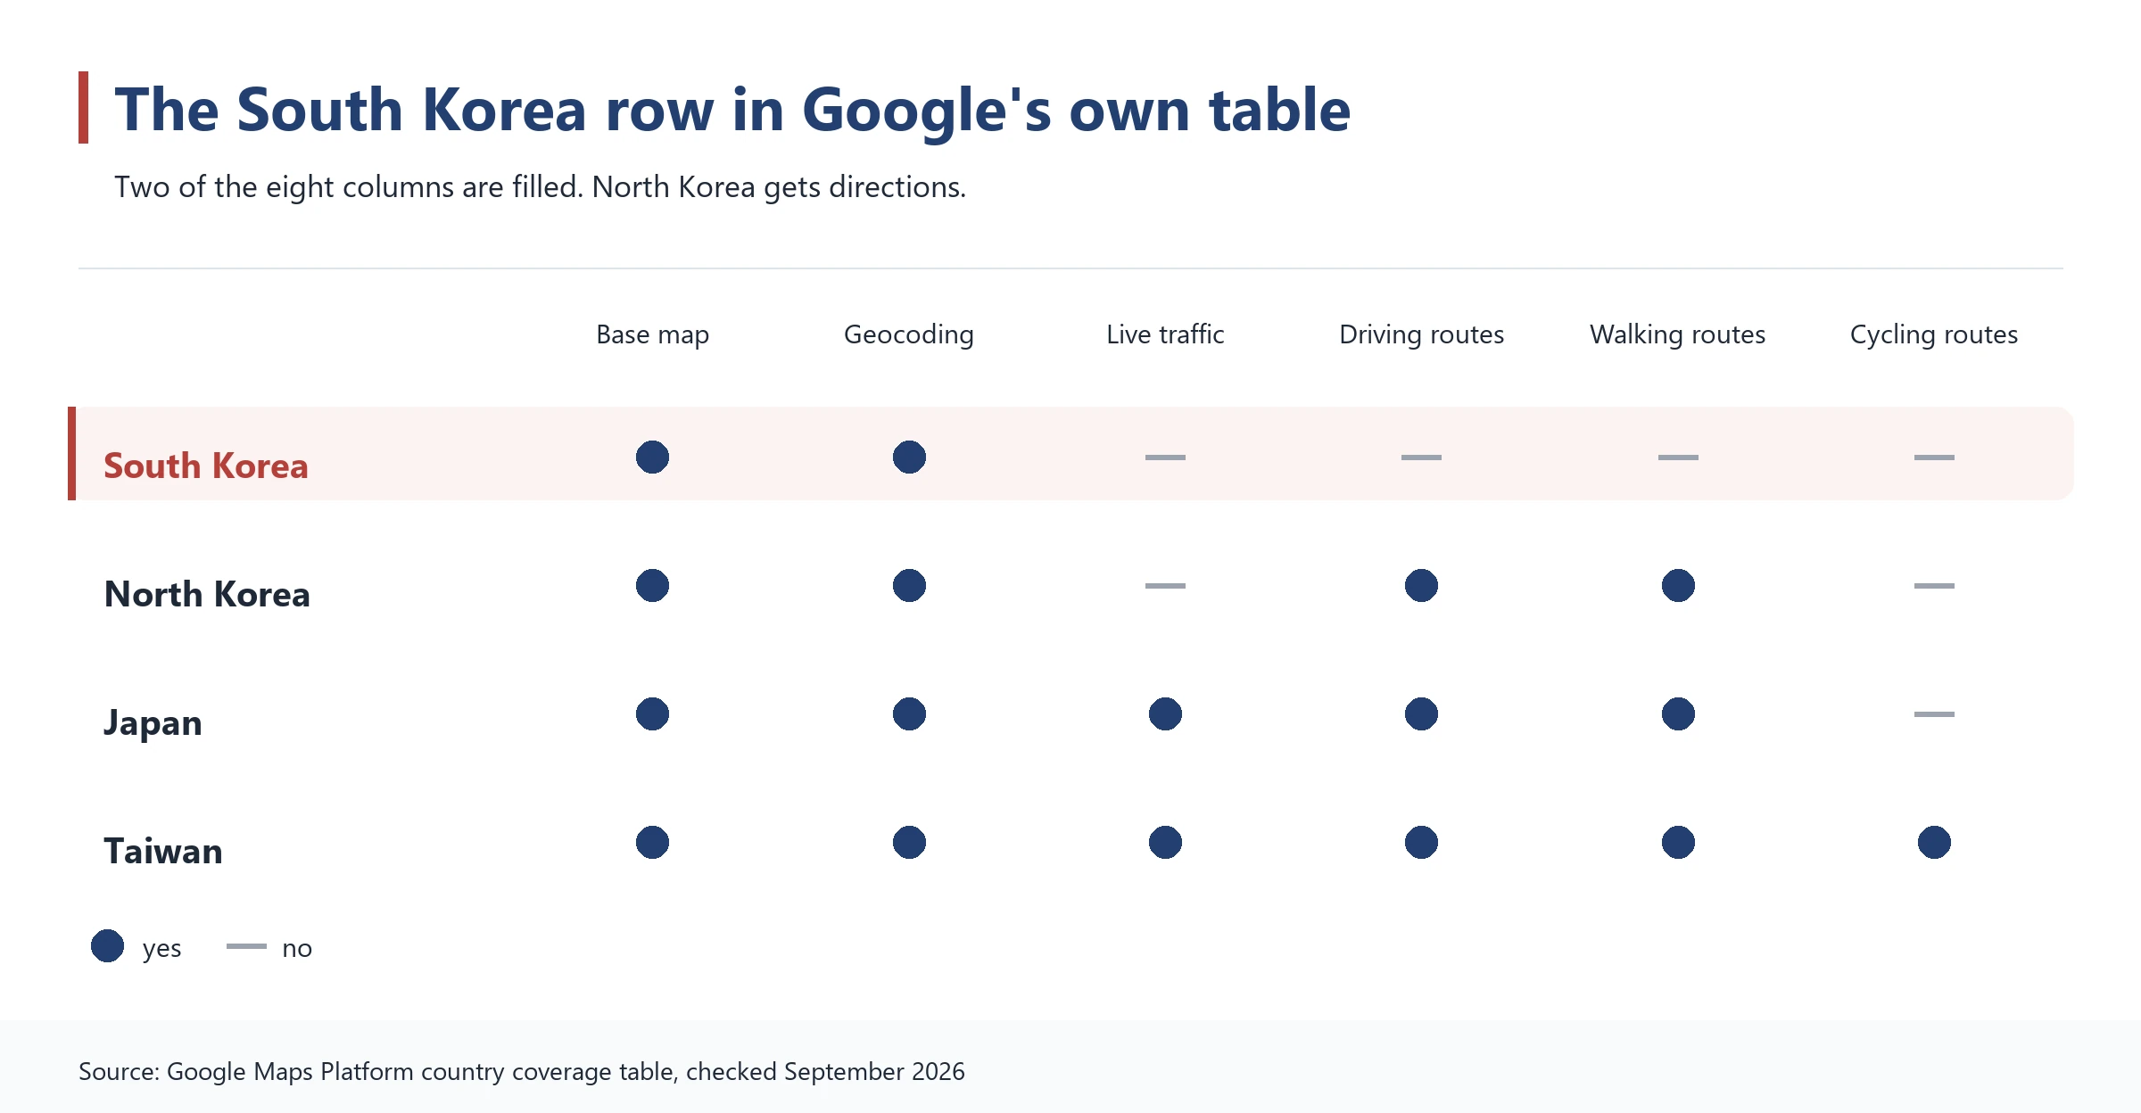Click Taiwan's Driving routes yes dot

point(1421,843)
